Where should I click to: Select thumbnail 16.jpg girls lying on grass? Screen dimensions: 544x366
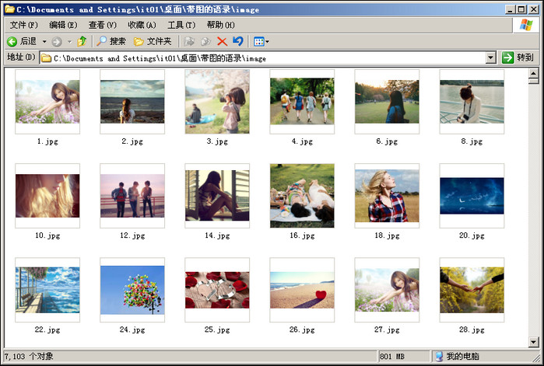(x=302, y=196)
